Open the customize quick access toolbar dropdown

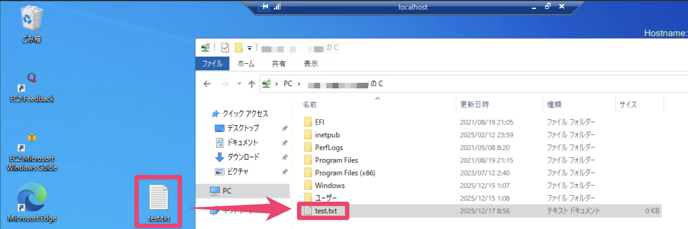[249, 48]
